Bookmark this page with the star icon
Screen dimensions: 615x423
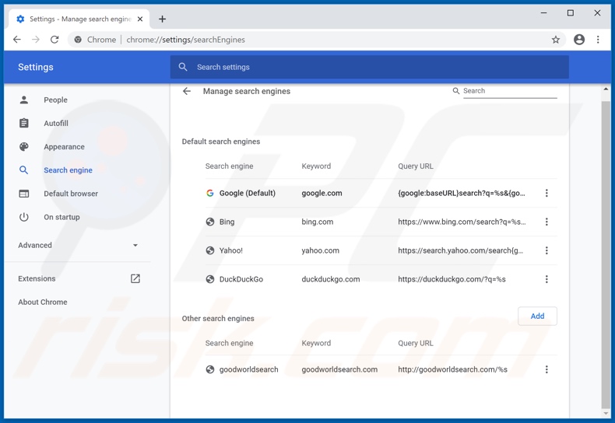556,40
